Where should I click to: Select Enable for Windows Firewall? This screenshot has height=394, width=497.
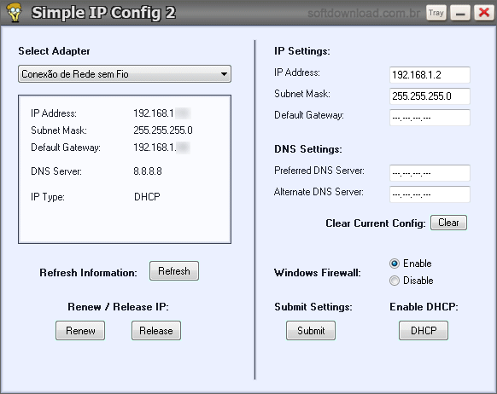(395, 264)
